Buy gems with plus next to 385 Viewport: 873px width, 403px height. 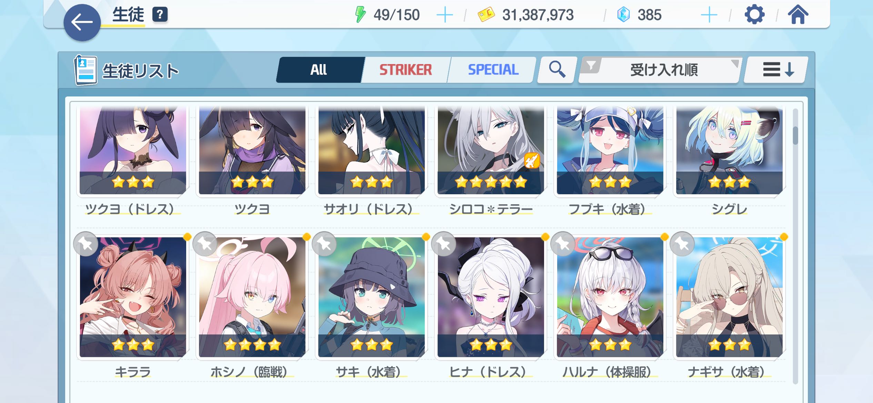(709, 15)
